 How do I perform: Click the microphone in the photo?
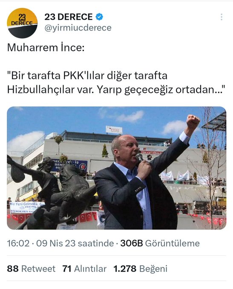pyautogui.click(x=139, y=157)
